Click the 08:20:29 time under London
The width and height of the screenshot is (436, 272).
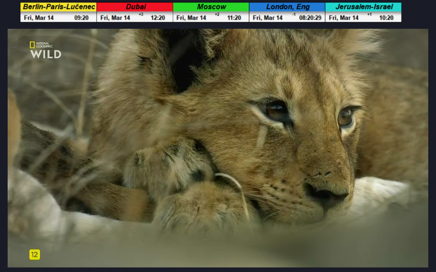[x=310, y=18]
